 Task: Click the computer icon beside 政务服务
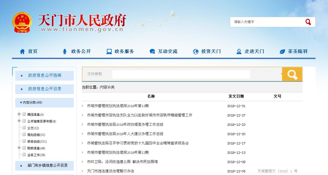[109, 52]
